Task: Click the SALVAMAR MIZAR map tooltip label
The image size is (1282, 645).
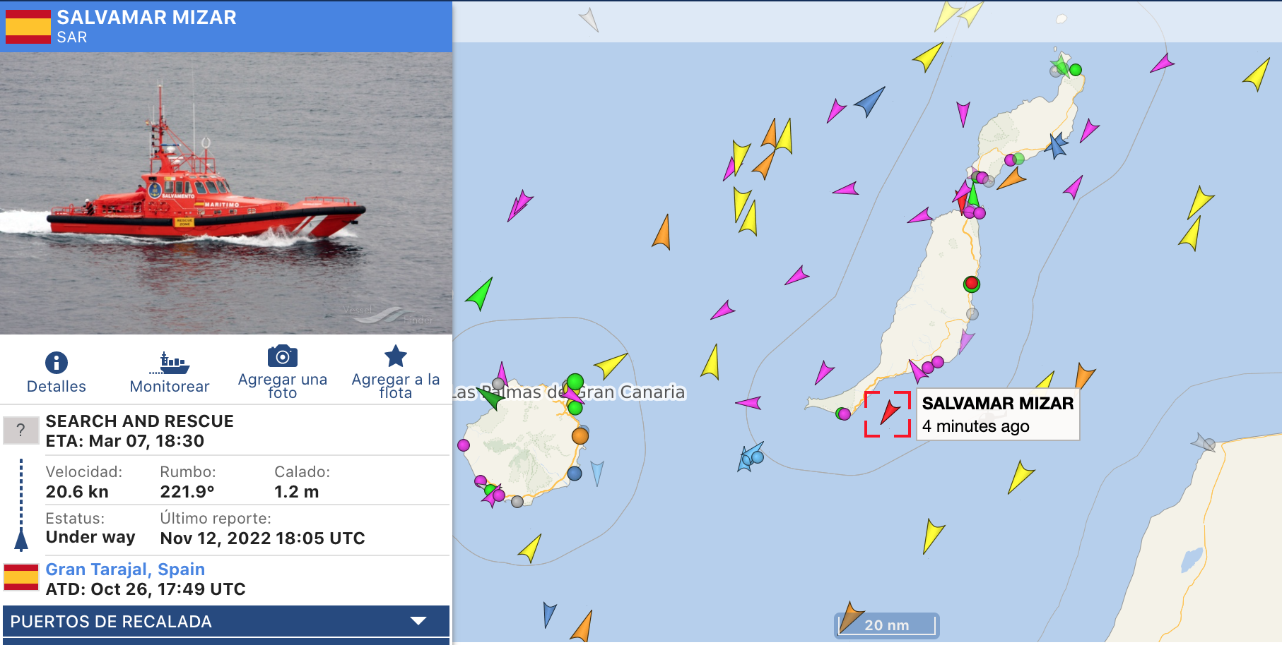Action: tap(997, 414)
